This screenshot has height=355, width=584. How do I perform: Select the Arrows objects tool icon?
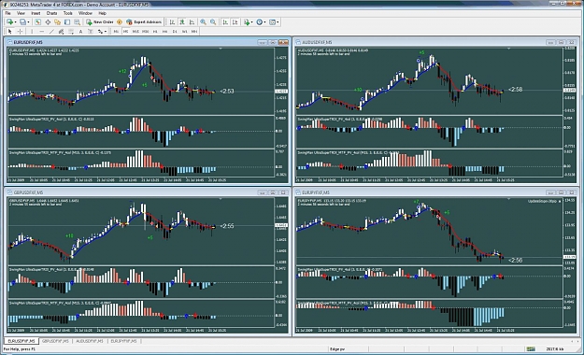click(x=100, y=31)
